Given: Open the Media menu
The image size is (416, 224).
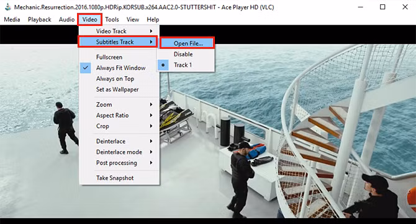Looking at the screenshot, I should (12, 20).
